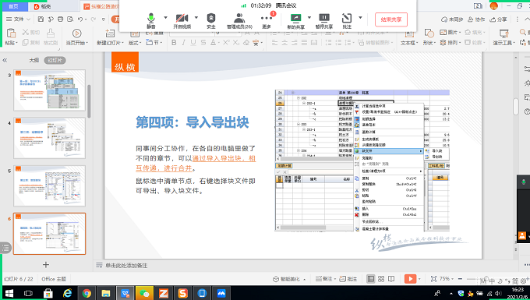Switch to normal view icon in status bar
530x300 pixels.
pyautogui.click(x=371, y=279)
